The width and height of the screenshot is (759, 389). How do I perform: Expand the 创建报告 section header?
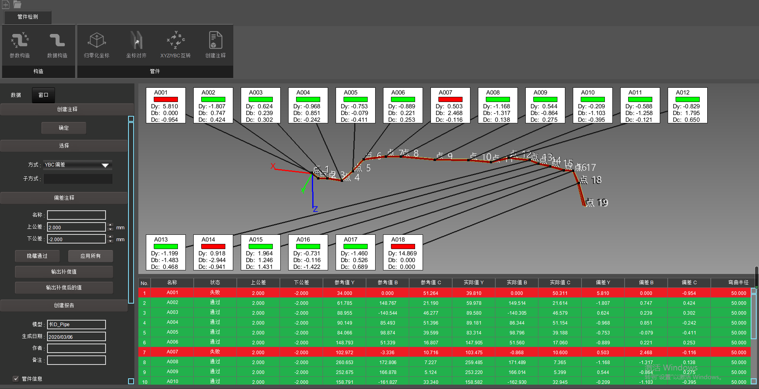pyautogui.click(x=64, y=306)
